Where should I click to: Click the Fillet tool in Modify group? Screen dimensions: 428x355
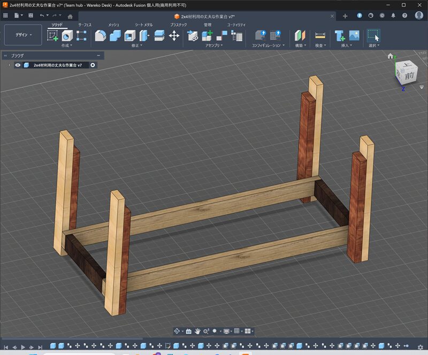pyautogui.click(x=100, y=36)
